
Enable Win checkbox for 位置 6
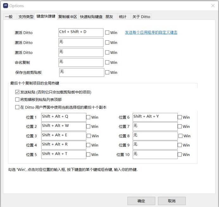[x=180, y=117]
